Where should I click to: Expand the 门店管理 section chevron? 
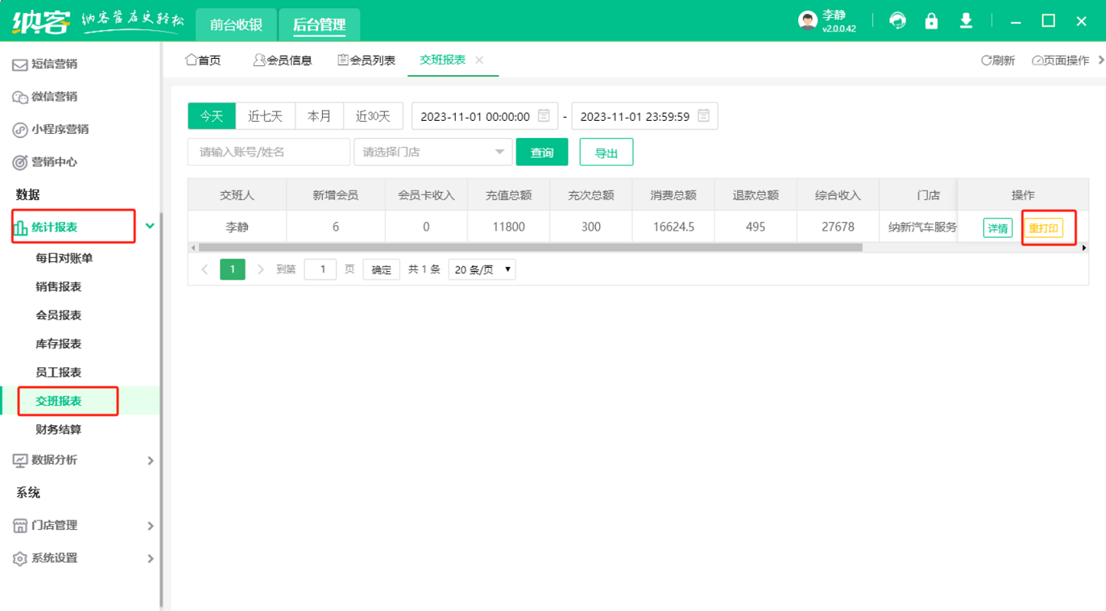(x=152, y=525)
